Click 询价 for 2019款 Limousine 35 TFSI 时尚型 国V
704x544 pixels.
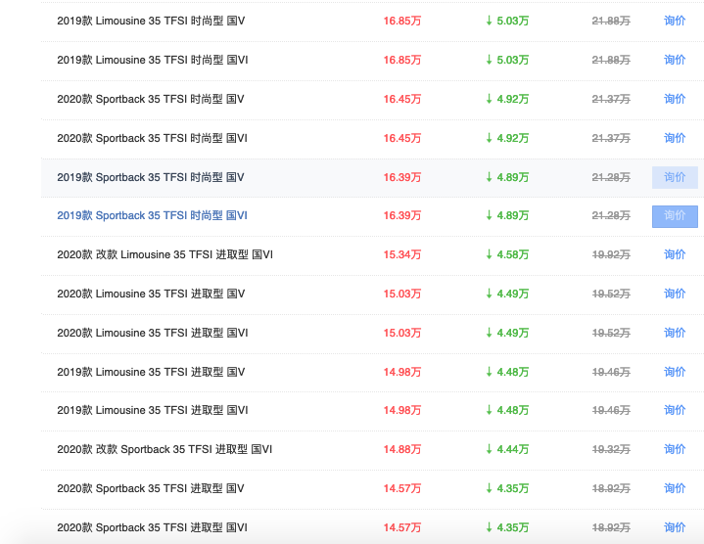click(675, 21)
